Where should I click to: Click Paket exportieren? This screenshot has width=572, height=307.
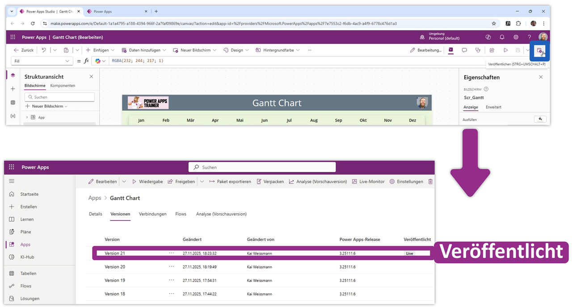(230, 181)
